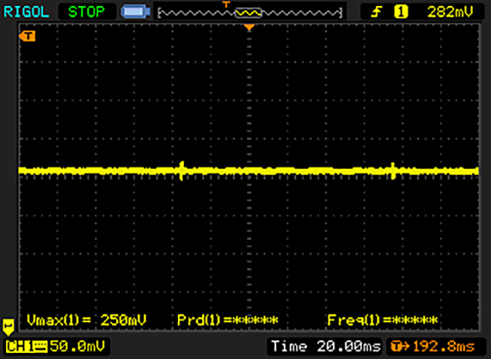491x359 pixels.
Task: Click the green STOP run status
Action: point(87,12)
